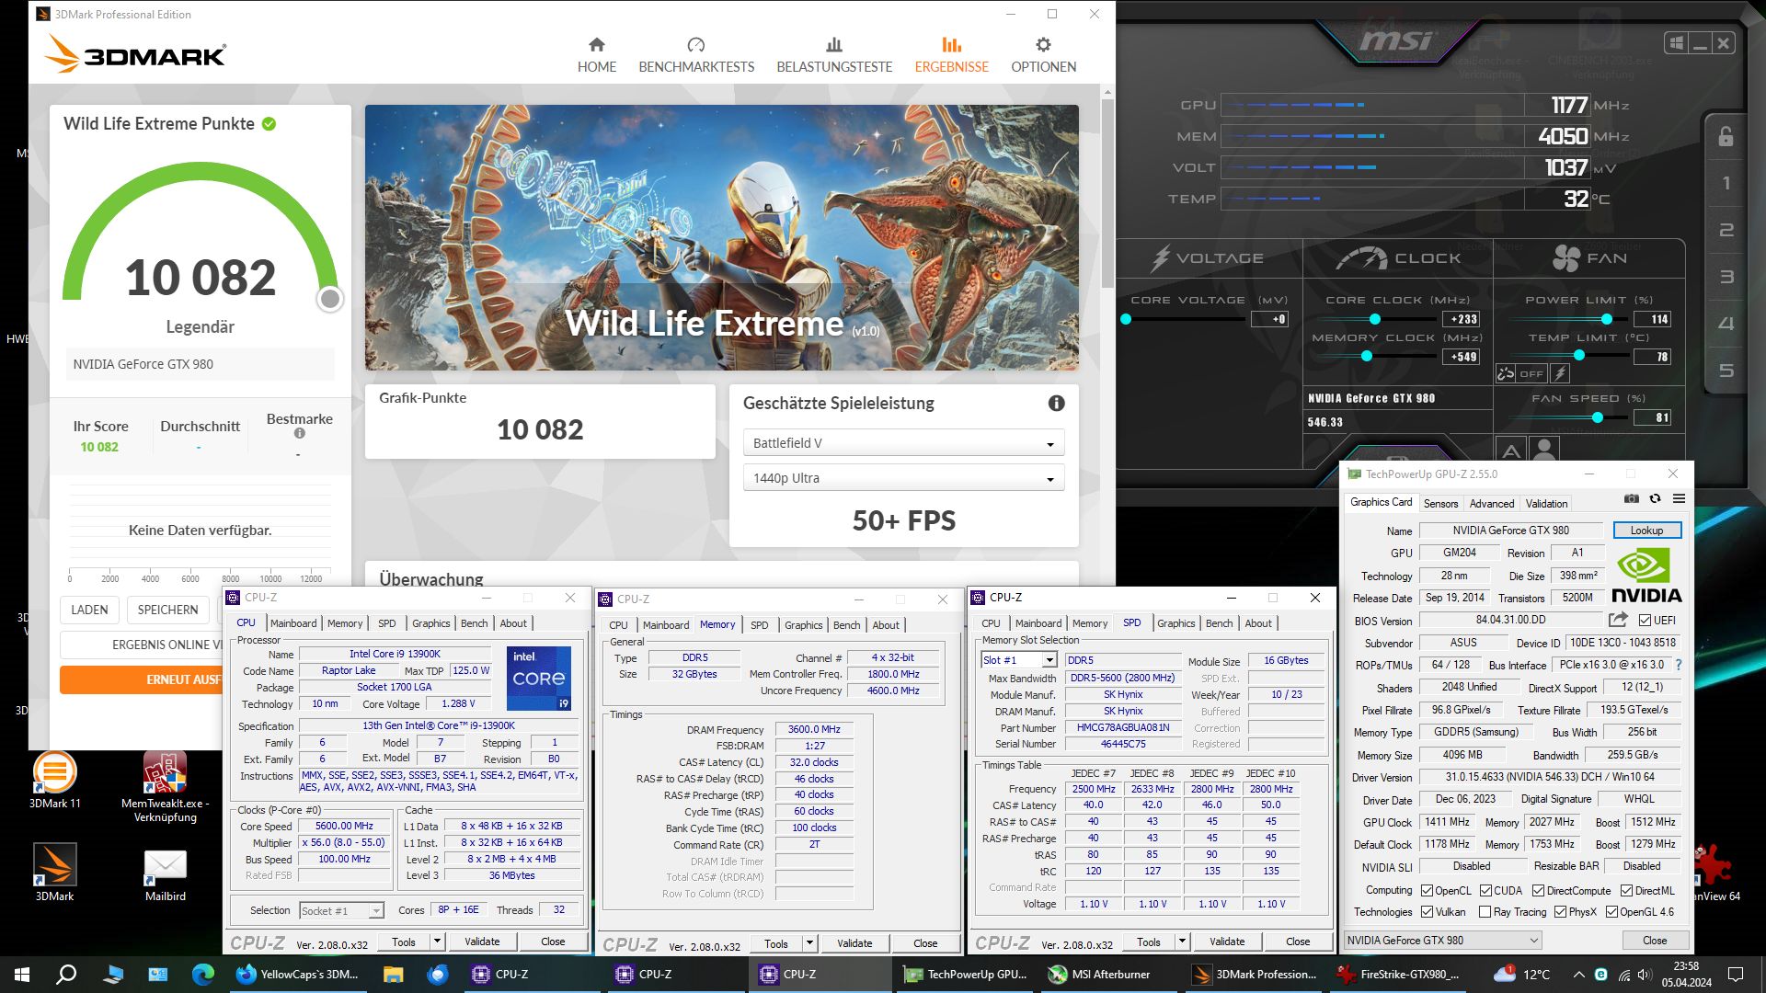
Task: Open 3DMark 11 desktop shortcut
Action: tap(54, 781)
